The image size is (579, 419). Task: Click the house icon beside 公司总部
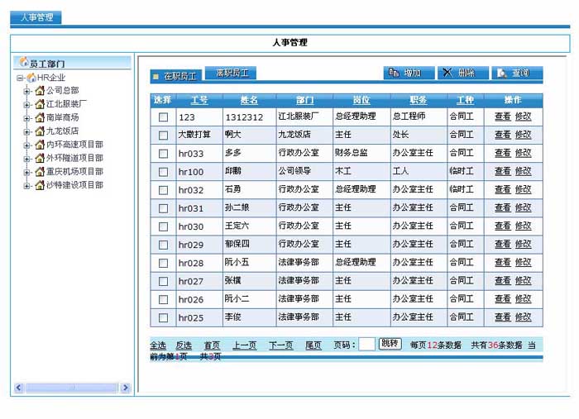pos(39,91)
